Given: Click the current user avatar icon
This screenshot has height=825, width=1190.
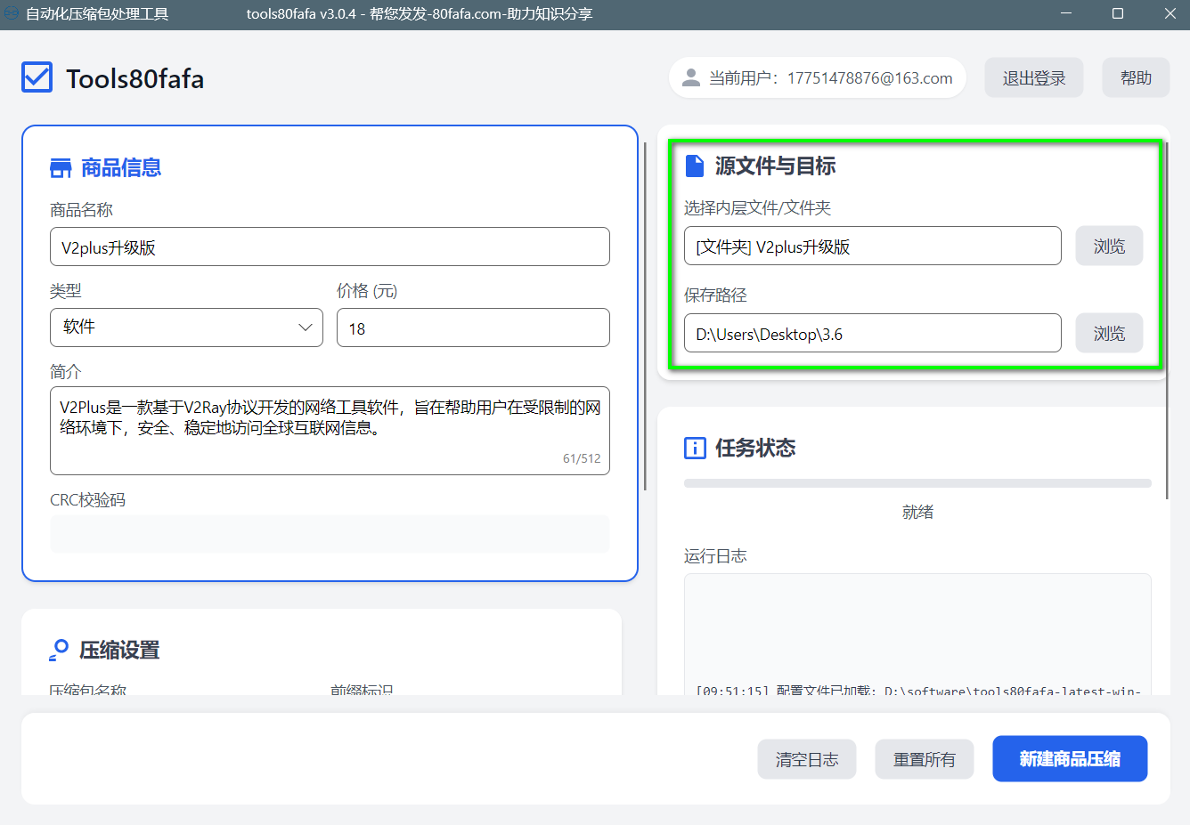Looking at the screenshot, I should pyautogui.click(x=690, y=78).
